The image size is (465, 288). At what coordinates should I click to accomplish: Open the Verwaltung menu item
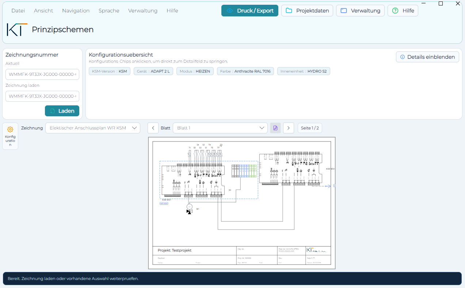[143, 11]
